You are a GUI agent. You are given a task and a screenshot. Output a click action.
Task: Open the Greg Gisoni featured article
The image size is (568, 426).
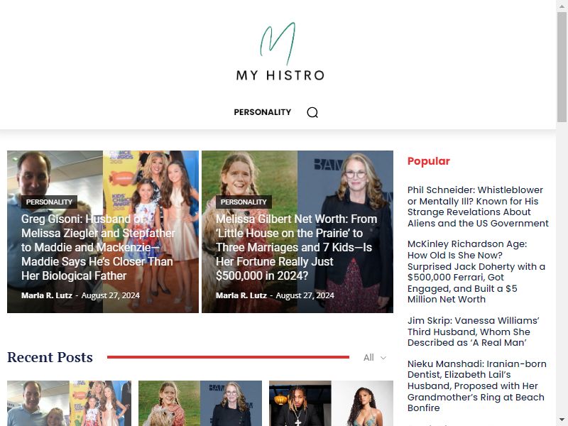pyautogui.click(x=98, y=247)
